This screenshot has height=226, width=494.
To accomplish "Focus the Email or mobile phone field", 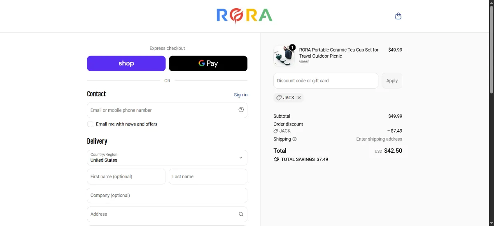I will [167, 110].
